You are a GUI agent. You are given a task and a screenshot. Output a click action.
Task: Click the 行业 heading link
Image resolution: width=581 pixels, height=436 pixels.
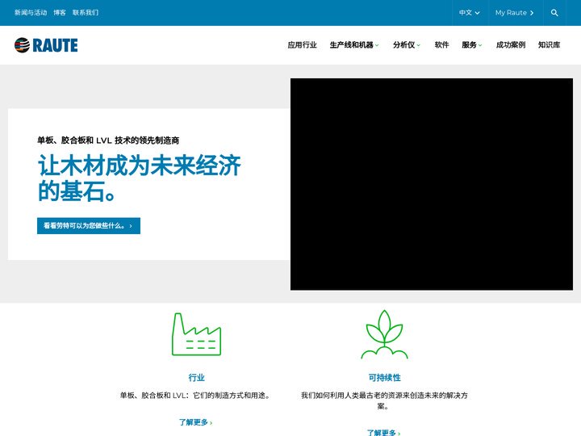click(x=196, y=377)
